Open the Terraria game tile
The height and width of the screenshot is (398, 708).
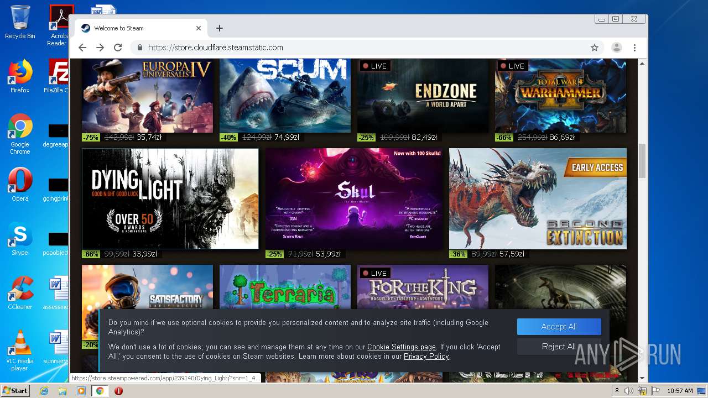click(x=285, y=287)
